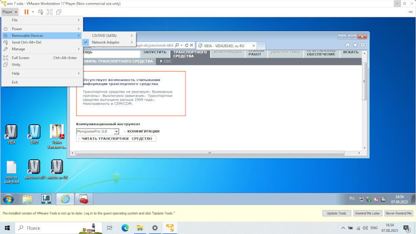Click the Unity mode toolbar icon
Screen dimensions: 416x234
(58, 12)
